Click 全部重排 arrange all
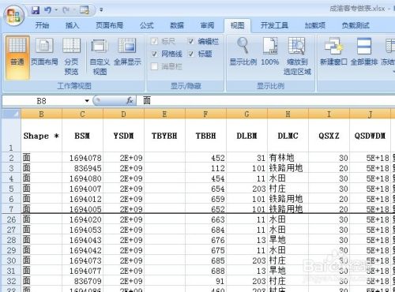Viewport: 395px width, 292px height. 364,52
